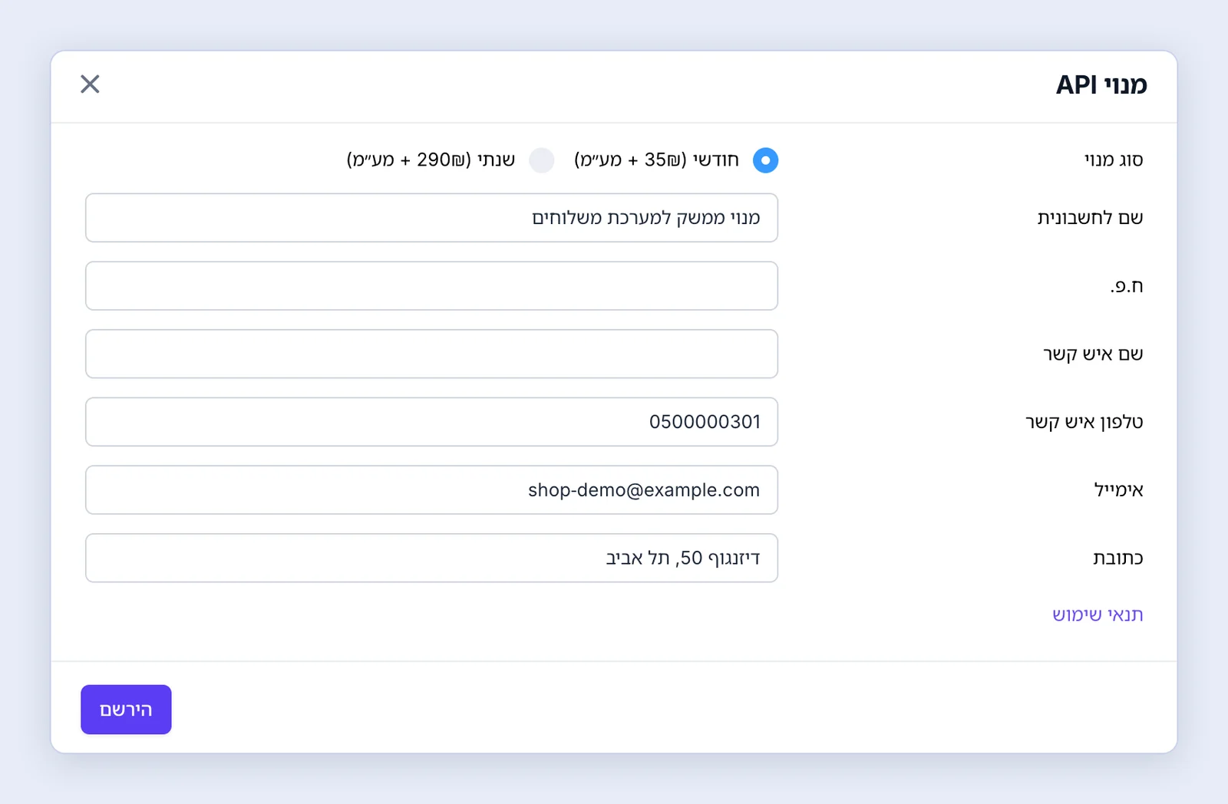Open the תנאי שימוש terms link

(x=1098, y=615)
